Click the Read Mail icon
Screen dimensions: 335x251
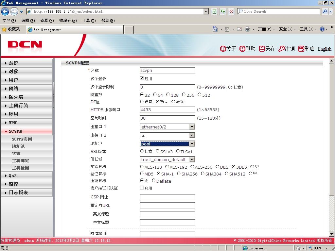[x=239, y=29]
